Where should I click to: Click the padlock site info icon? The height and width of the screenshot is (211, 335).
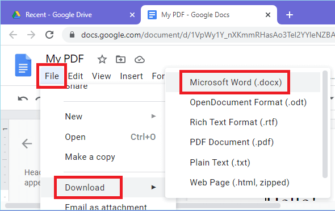(72, 35)
